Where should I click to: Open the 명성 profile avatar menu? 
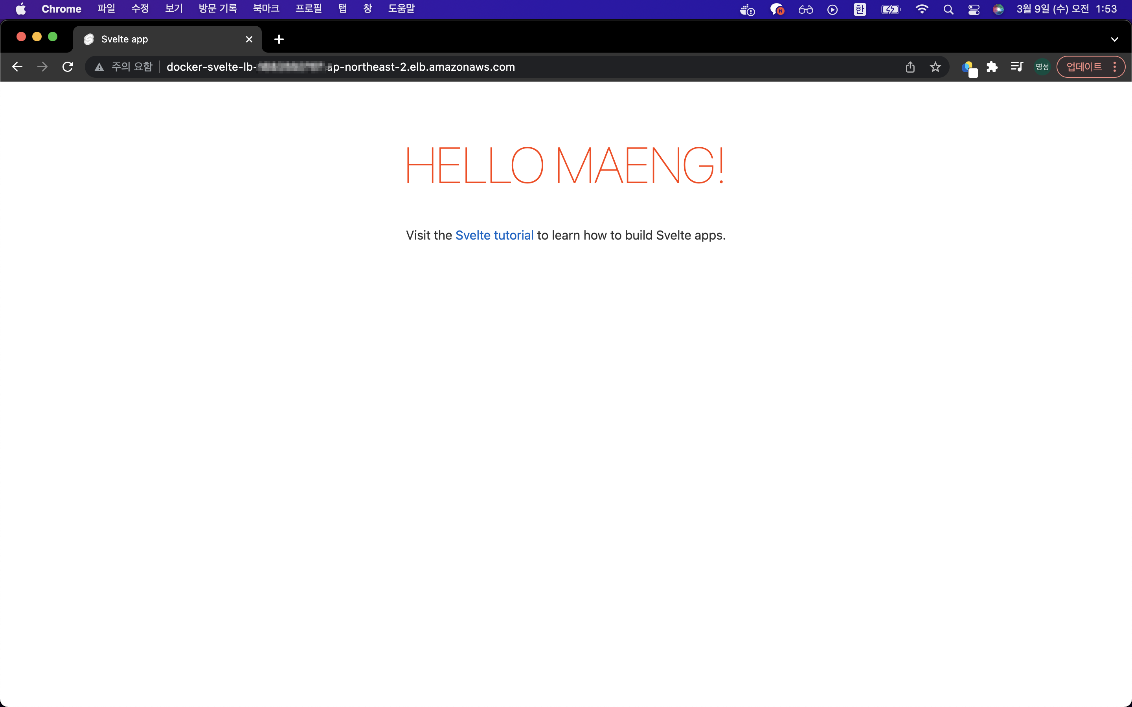coord(1042,67)
